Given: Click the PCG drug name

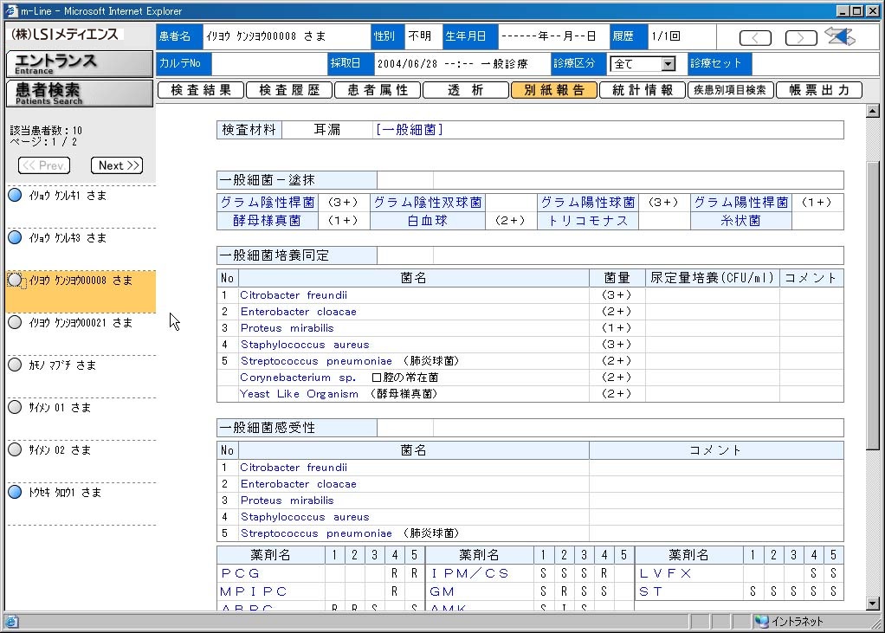Looking at the screenshot, I should click(x=241, y=573).
